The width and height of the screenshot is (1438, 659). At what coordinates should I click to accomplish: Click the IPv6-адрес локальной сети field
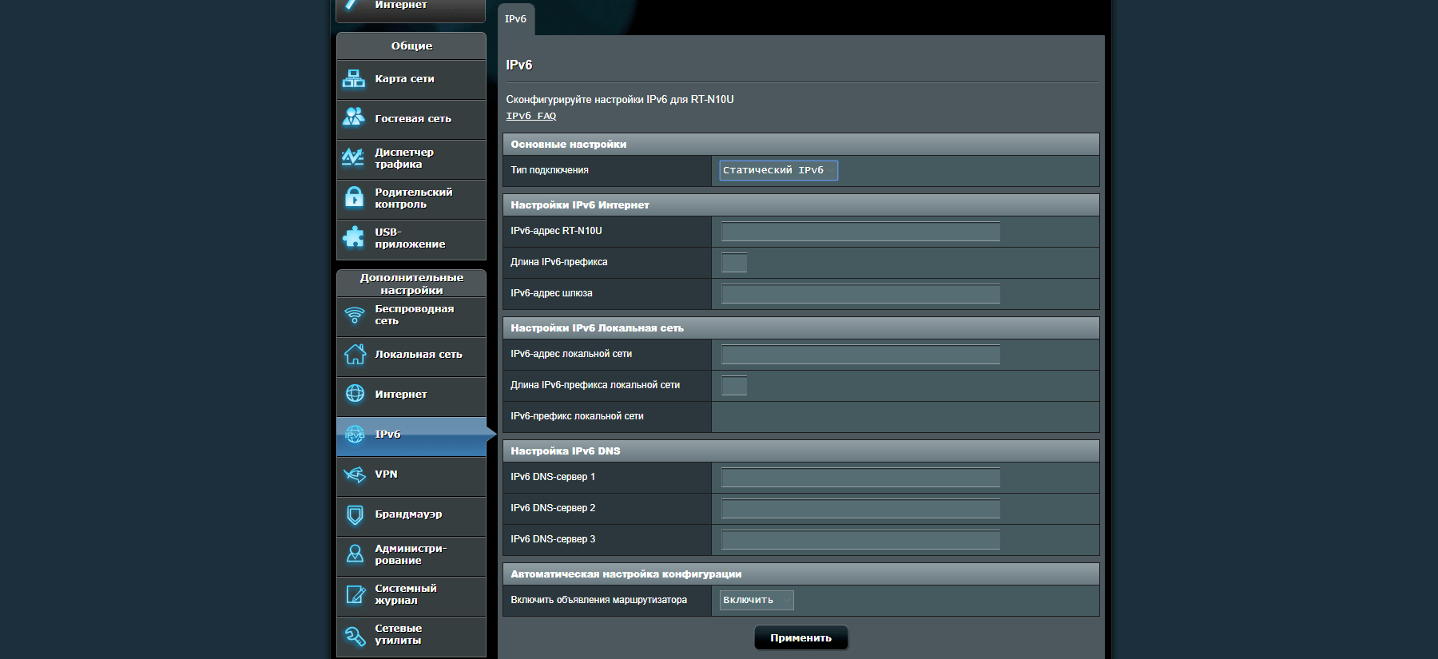point(860,355)
